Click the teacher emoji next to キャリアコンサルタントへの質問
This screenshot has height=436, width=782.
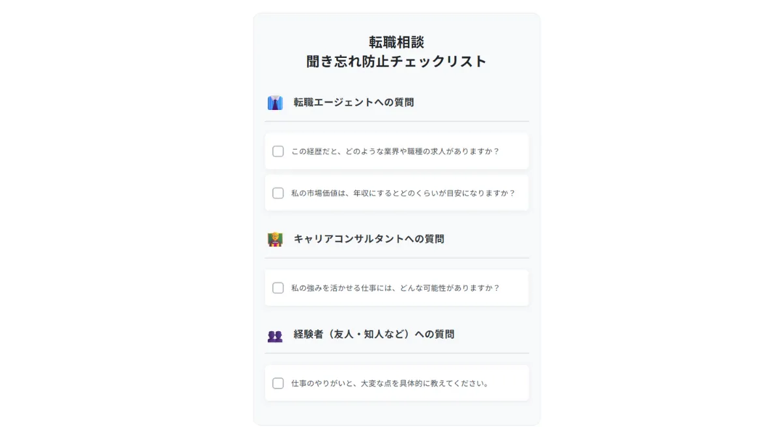pos(274,239)
